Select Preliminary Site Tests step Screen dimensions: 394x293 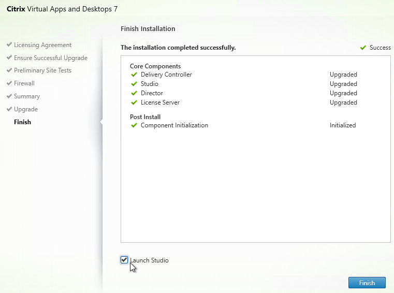tap(42, 70)
